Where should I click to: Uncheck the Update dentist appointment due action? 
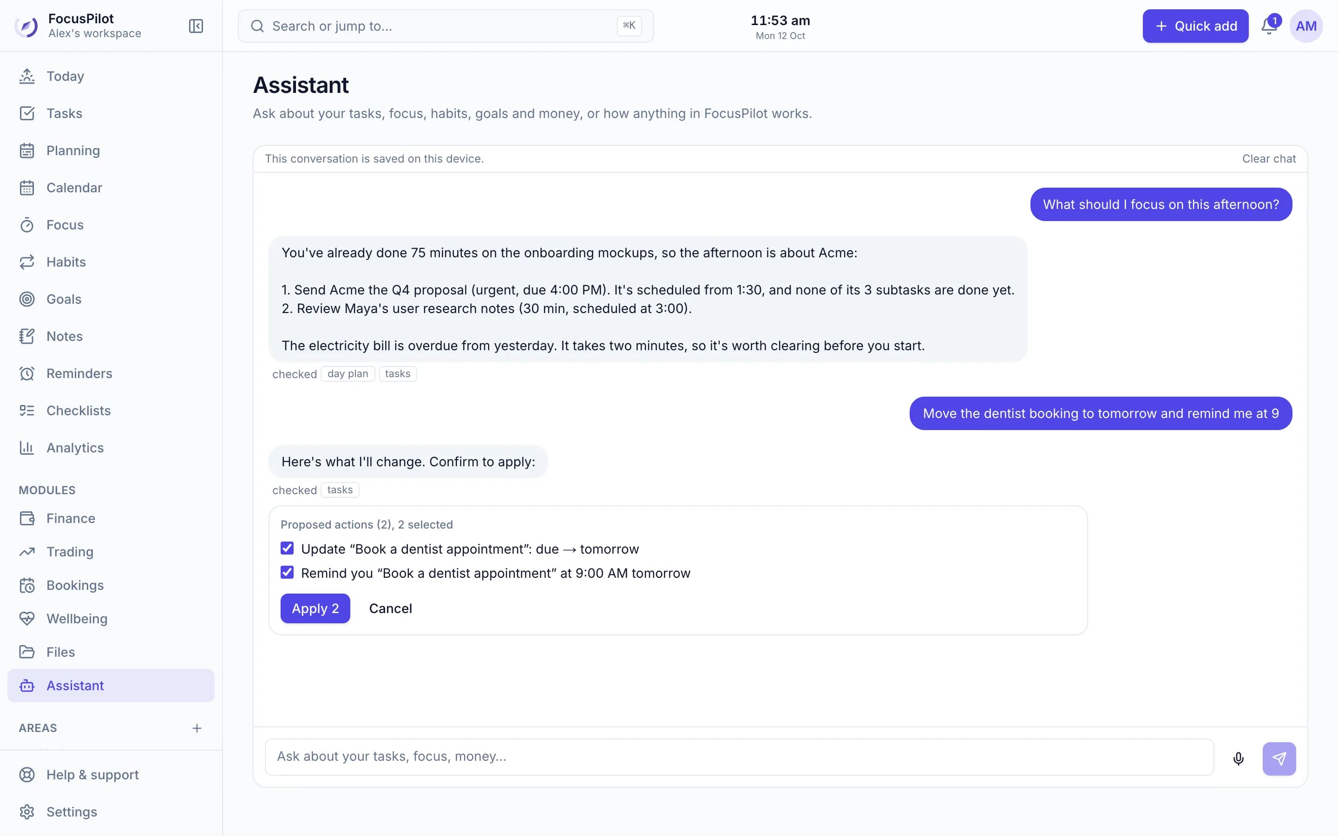287,549
